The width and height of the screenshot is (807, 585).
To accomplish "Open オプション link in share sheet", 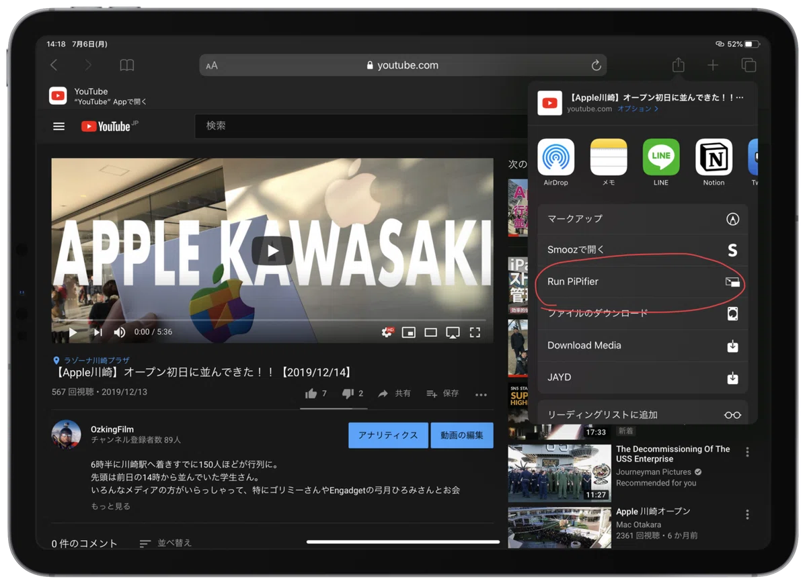I will coord(638,109).
